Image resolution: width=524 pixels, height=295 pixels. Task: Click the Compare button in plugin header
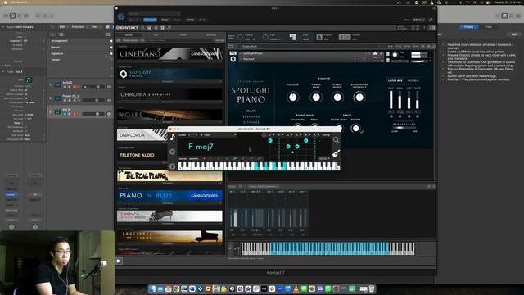150,20
